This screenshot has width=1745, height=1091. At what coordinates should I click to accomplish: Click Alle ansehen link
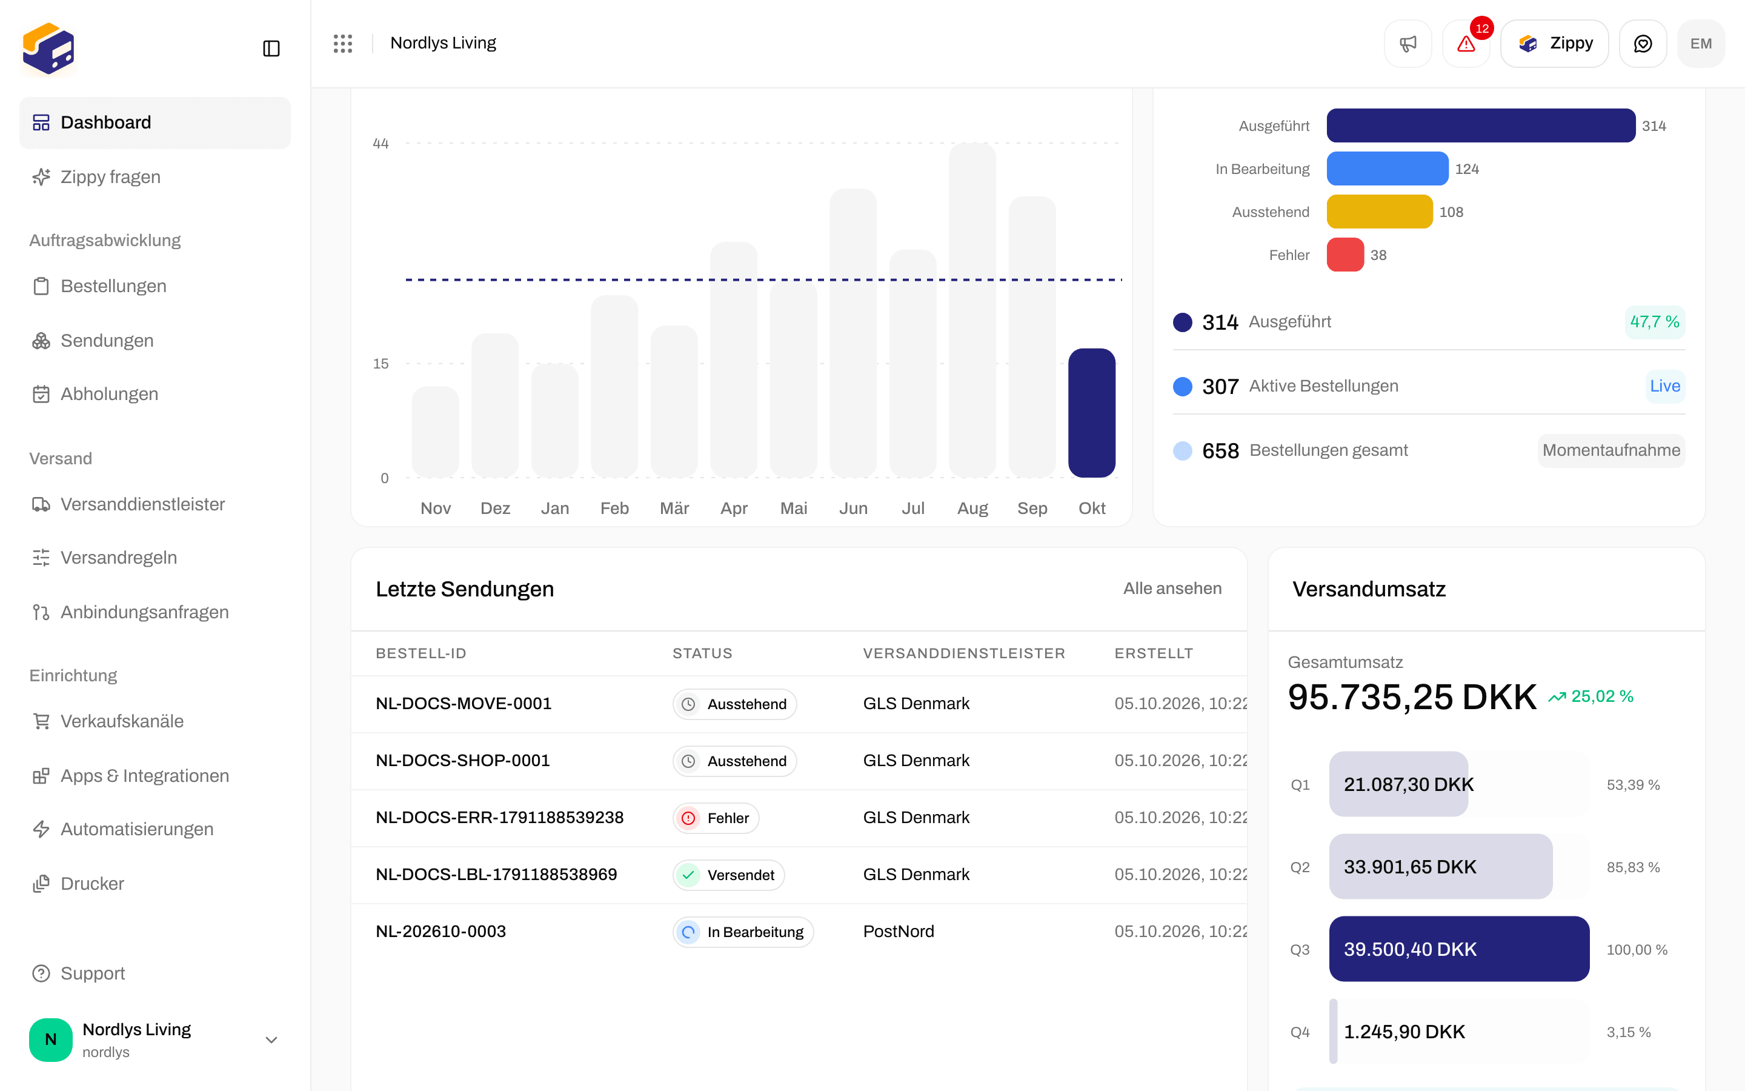pyautogui.click(x=1172, y=588)
